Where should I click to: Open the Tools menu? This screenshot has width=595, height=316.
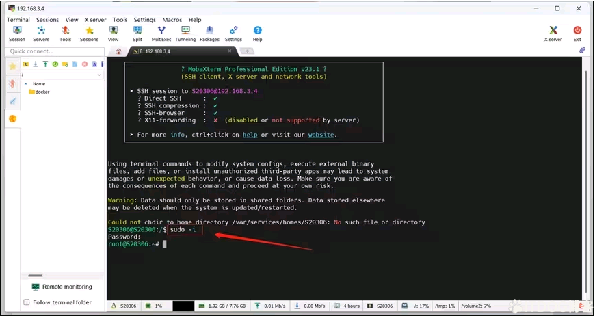click(120, 20)
